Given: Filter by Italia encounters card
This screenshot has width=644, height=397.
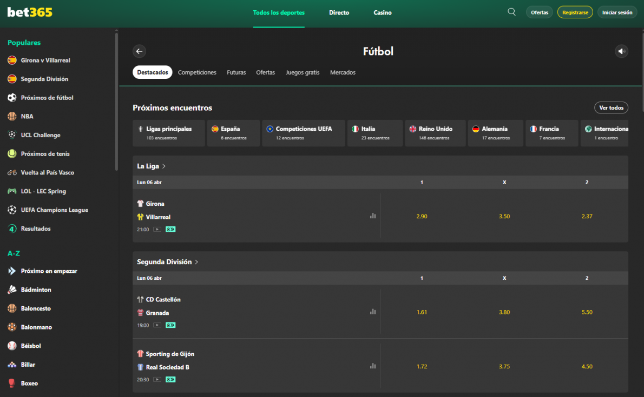Looking at the screenshot, I should 376,133.
